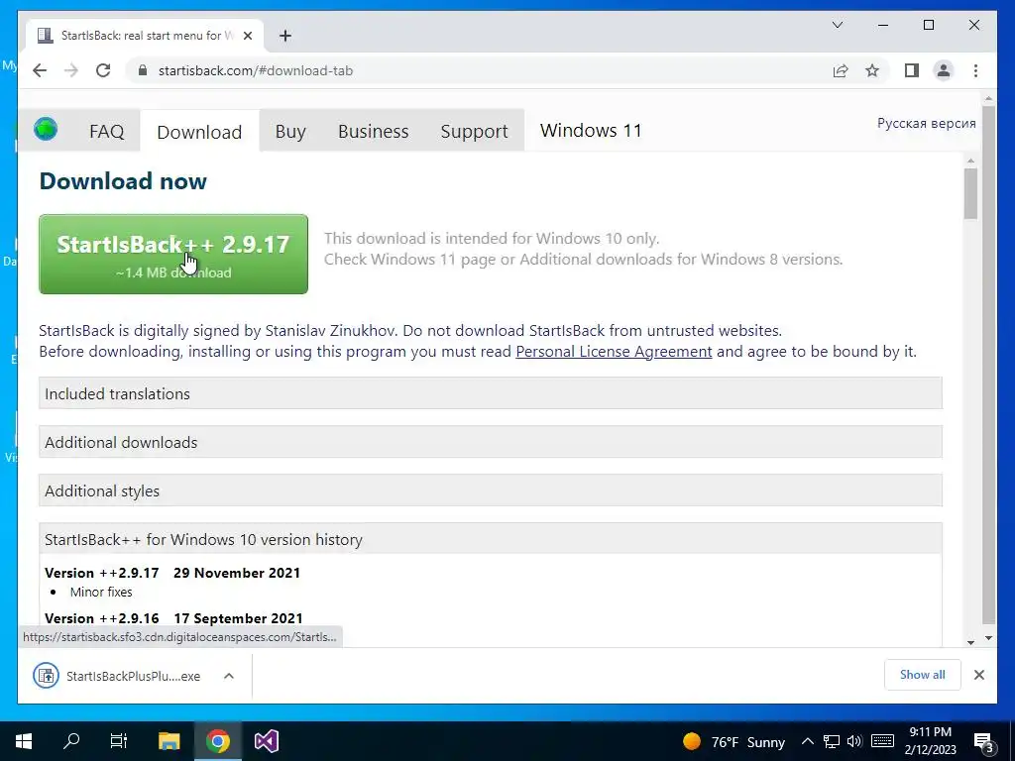Click Version ++2.9.16 heading text
Image resolution: width=1015 pixels, height=761 pixels.
102,618
